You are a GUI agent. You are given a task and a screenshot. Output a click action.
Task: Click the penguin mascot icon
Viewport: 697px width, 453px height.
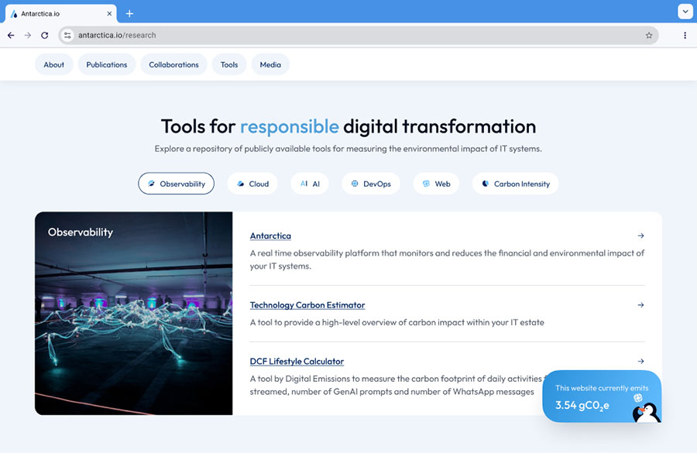647,413
